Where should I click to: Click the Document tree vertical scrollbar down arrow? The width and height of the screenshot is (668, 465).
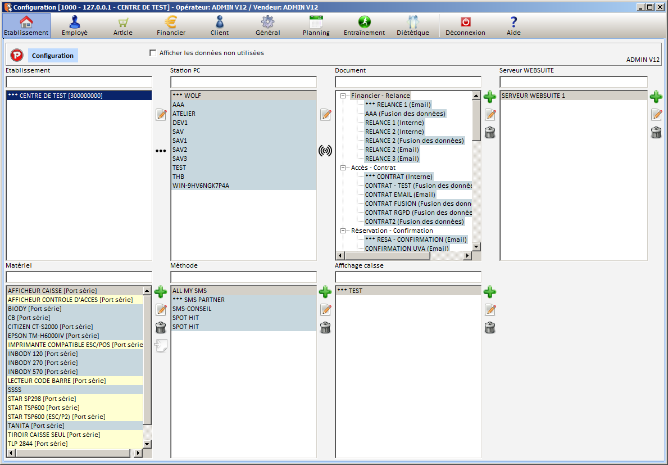[x=476, y=247]
